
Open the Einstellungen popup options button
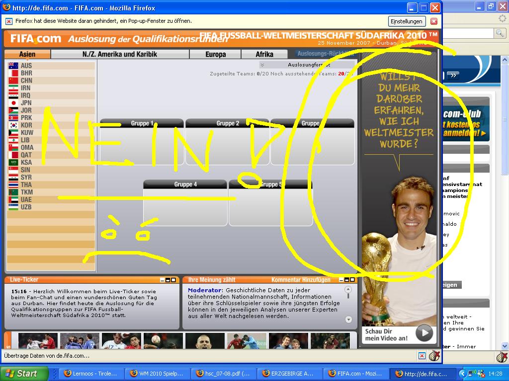(x=407, y=21)
